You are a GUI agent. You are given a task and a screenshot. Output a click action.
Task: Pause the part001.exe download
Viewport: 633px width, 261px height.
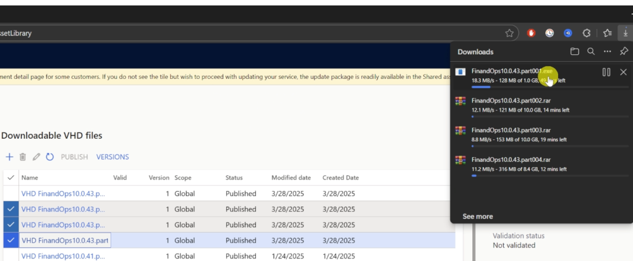pos(606,72)
